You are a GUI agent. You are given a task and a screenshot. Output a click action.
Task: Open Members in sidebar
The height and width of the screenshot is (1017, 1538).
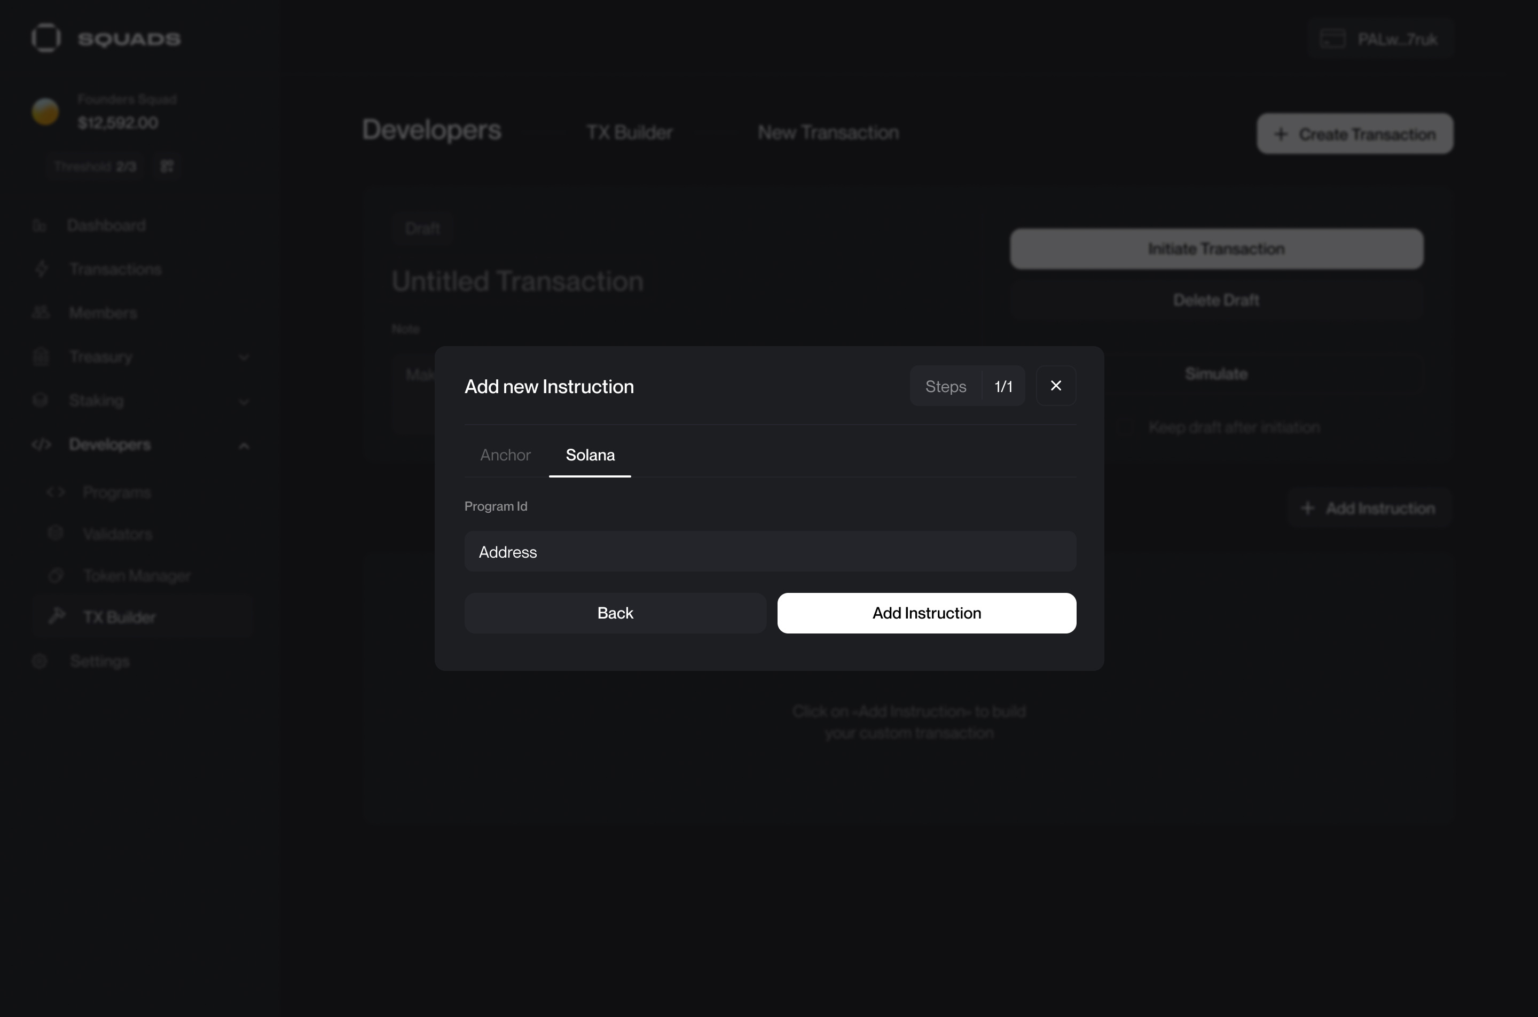point(103,313)
